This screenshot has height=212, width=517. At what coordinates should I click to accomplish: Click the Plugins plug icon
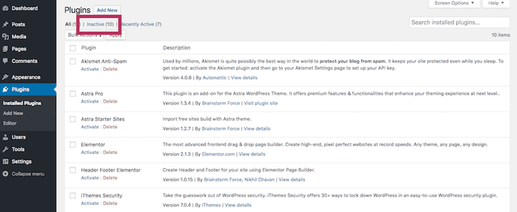click(5, 89)
